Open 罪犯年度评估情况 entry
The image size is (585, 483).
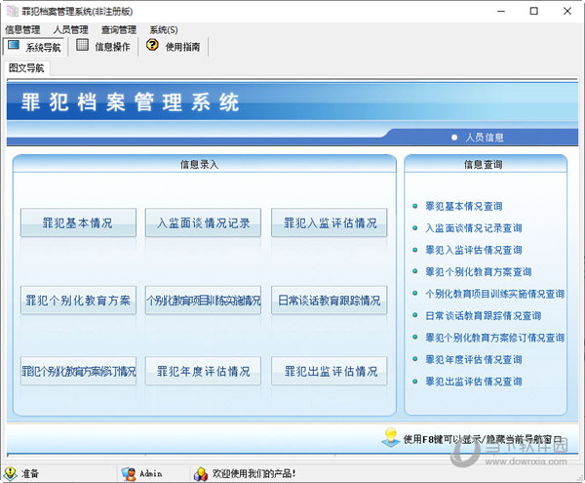(204, 371)
